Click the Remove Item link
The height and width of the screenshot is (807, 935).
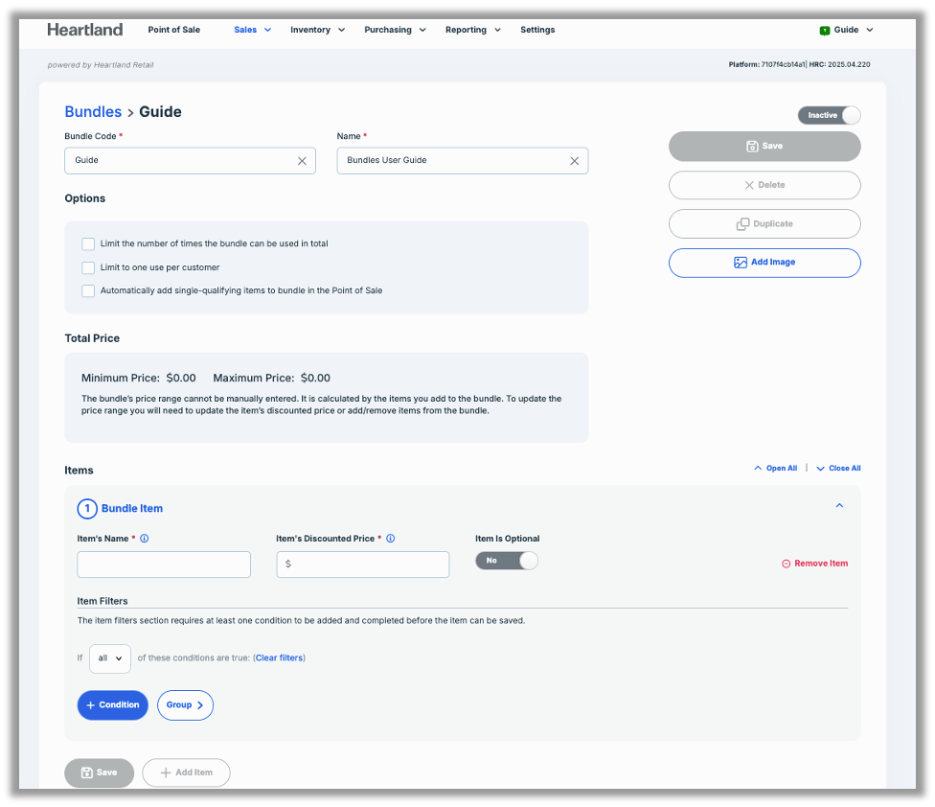click(x=814, y=564)
